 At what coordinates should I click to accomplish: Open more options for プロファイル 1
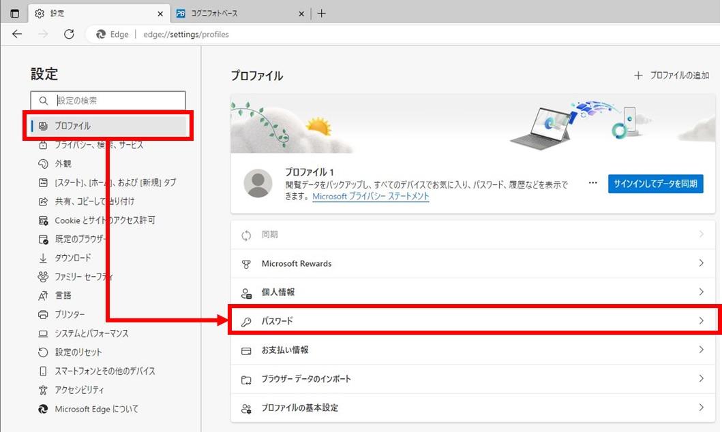(x=593, y=184)
